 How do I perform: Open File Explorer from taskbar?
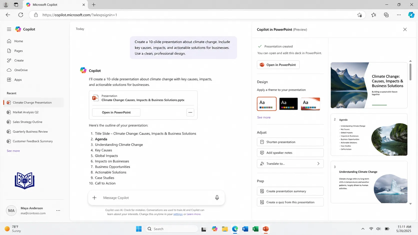pyautogui.click(x=225, y=229)
